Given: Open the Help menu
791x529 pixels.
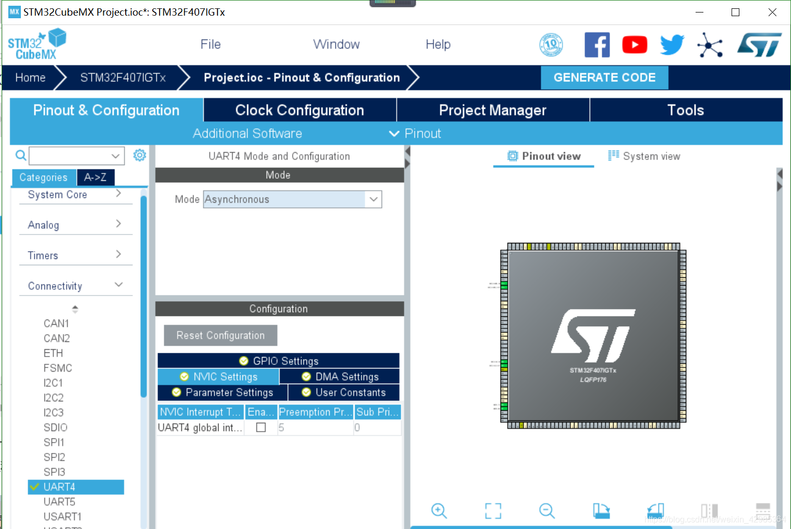Looking at the screenshot, I should point(438,44).
